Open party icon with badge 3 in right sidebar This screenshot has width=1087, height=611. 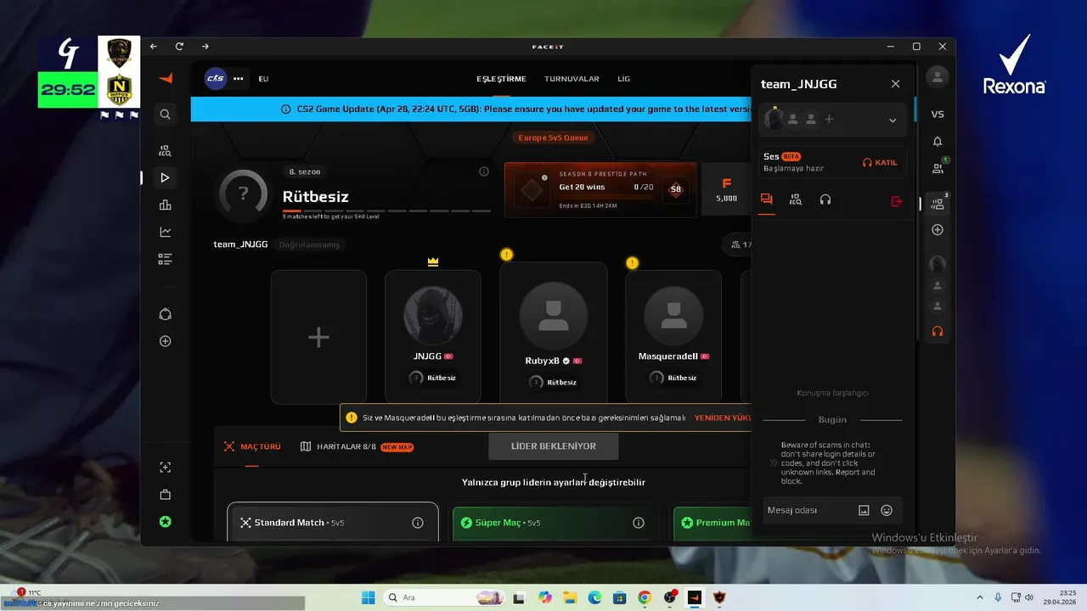click(938, 204)
